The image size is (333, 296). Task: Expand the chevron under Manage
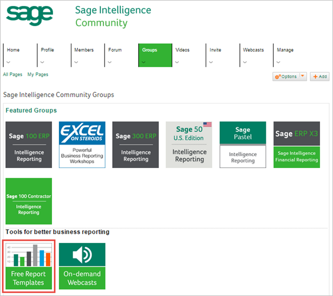pyautogui.click(x=278, y=62)
